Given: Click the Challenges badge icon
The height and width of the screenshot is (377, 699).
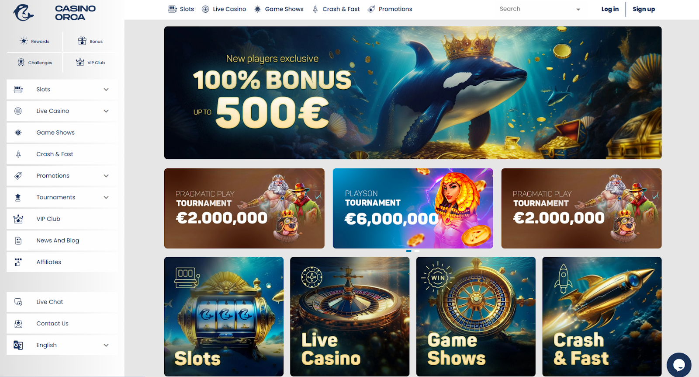Looking at the screenshot, I should (x=21, y=62).
